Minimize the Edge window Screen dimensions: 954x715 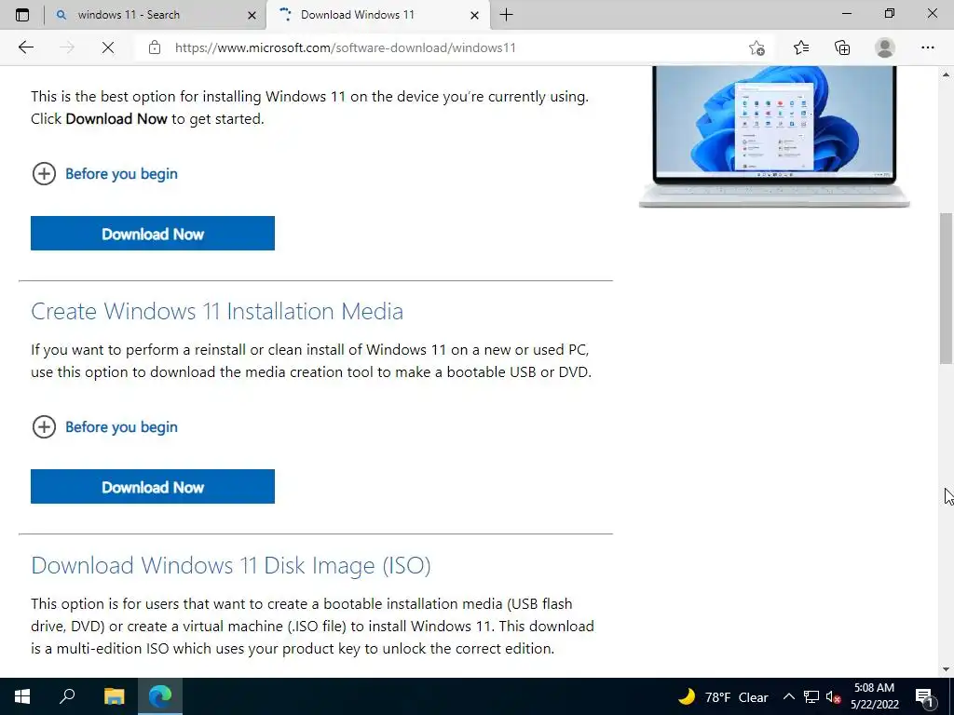pyautogui.click(x=847, y=14)
